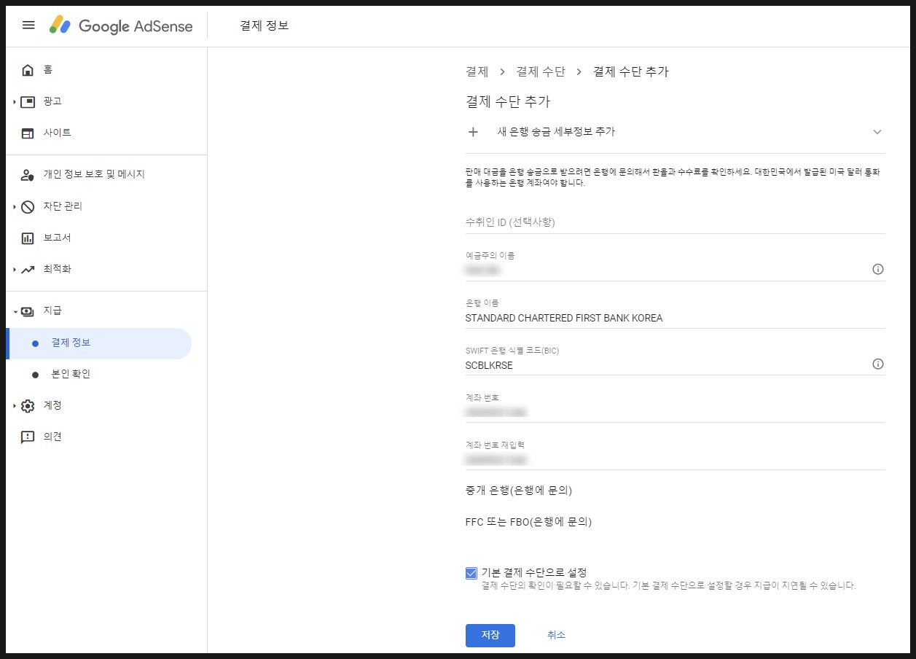Click the 계정 gear icon
Viewport: 916px width, 659px height.
coord(28,406)
